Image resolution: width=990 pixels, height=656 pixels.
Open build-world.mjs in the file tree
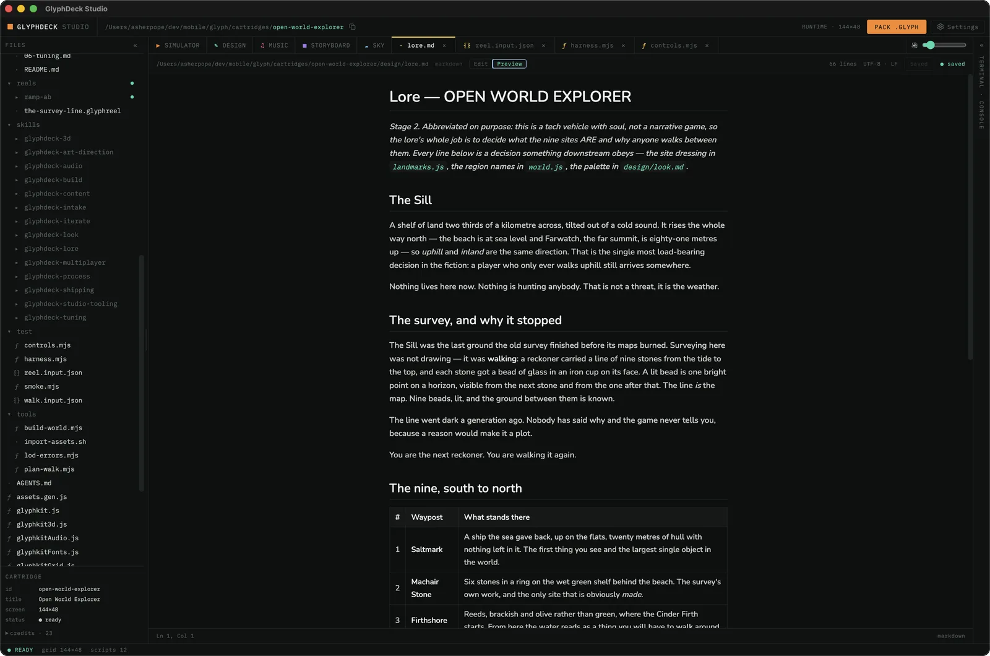(x=53, y=428)
